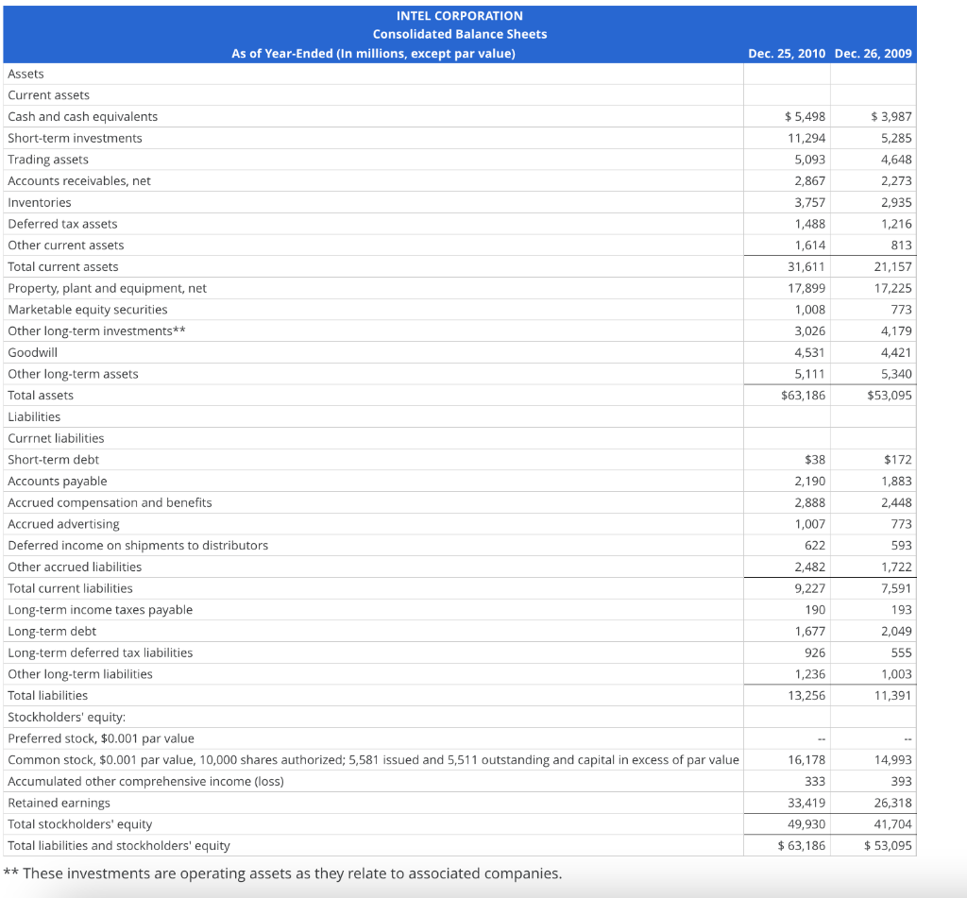Click the Total current liabilities row
Image resolution: width=967 pixels, height=898 pixels.
coord(68,587)
